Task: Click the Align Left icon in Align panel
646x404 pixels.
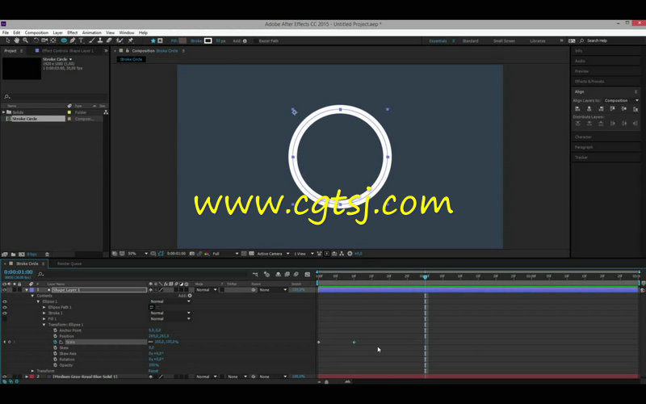Action: (577, 109)
